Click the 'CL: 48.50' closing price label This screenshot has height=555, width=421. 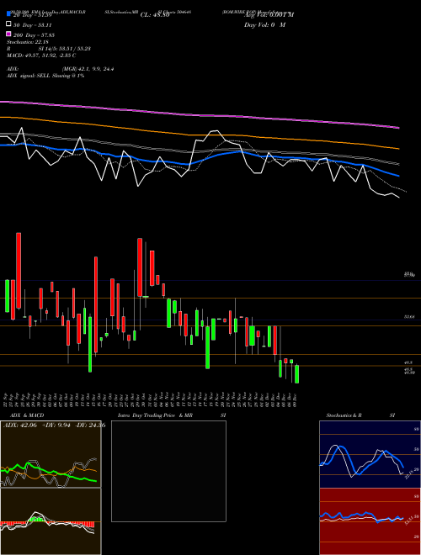tap(155, 15)
